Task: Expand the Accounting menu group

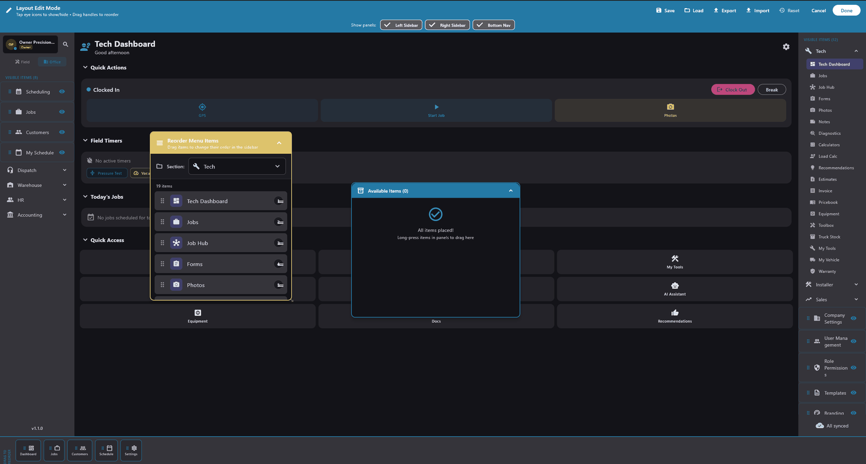Action: (37, 215)
